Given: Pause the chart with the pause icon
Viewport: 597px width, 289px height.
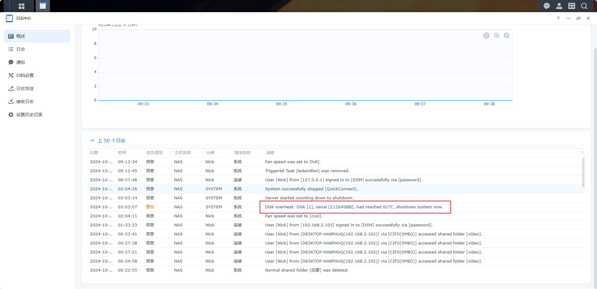Looking at the screenshot, I should point(486,36).
